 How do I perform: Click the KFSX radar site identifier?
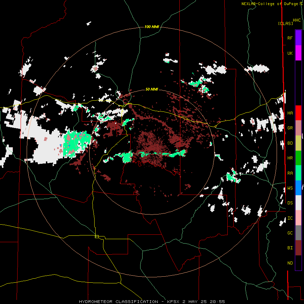pos(174,302)
